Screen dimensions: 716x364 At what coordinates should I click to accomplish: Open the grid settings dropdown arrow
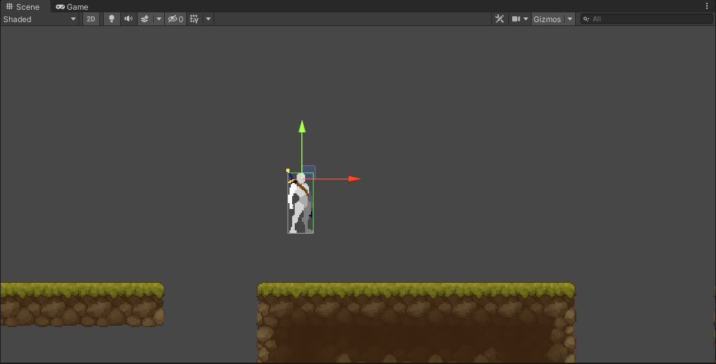click(208, 19)
